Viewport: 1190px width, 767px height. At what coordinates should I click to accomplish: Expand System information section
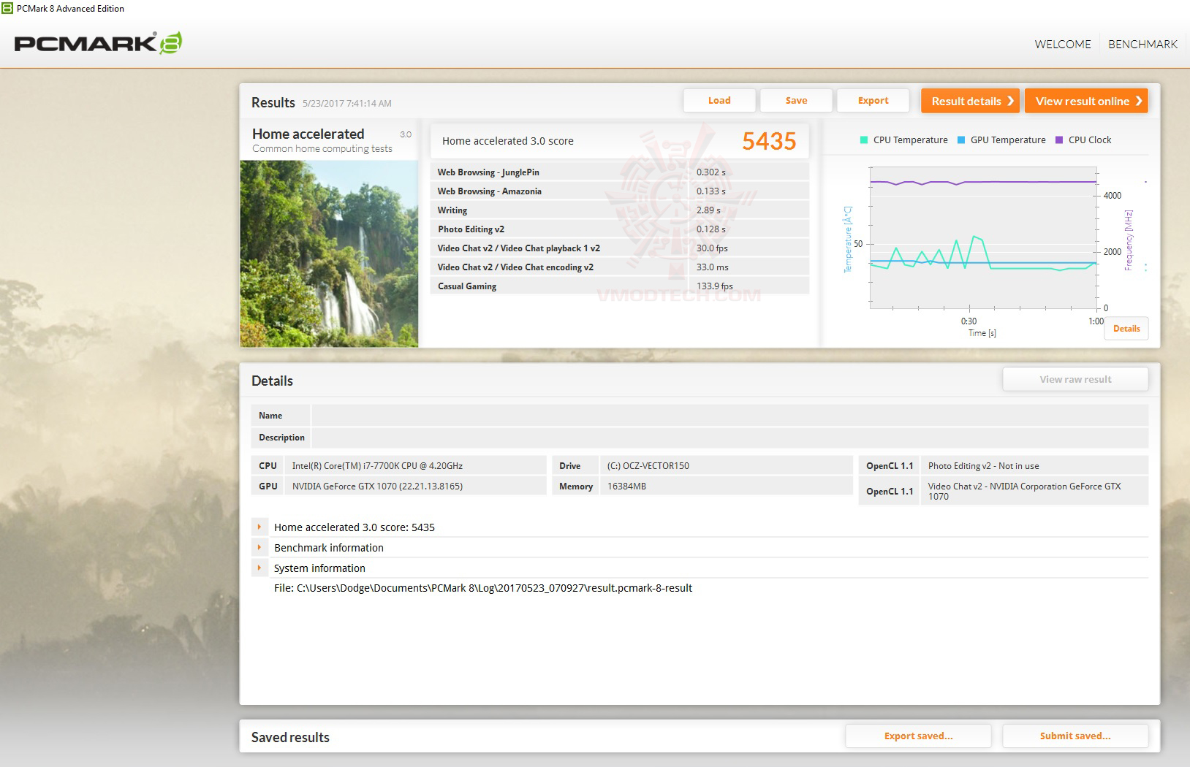[x=259, y=568]
